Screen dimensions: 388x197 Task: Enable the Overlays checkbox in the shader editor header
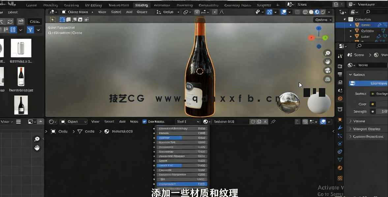pyautogui.click(x=144, y=121)
